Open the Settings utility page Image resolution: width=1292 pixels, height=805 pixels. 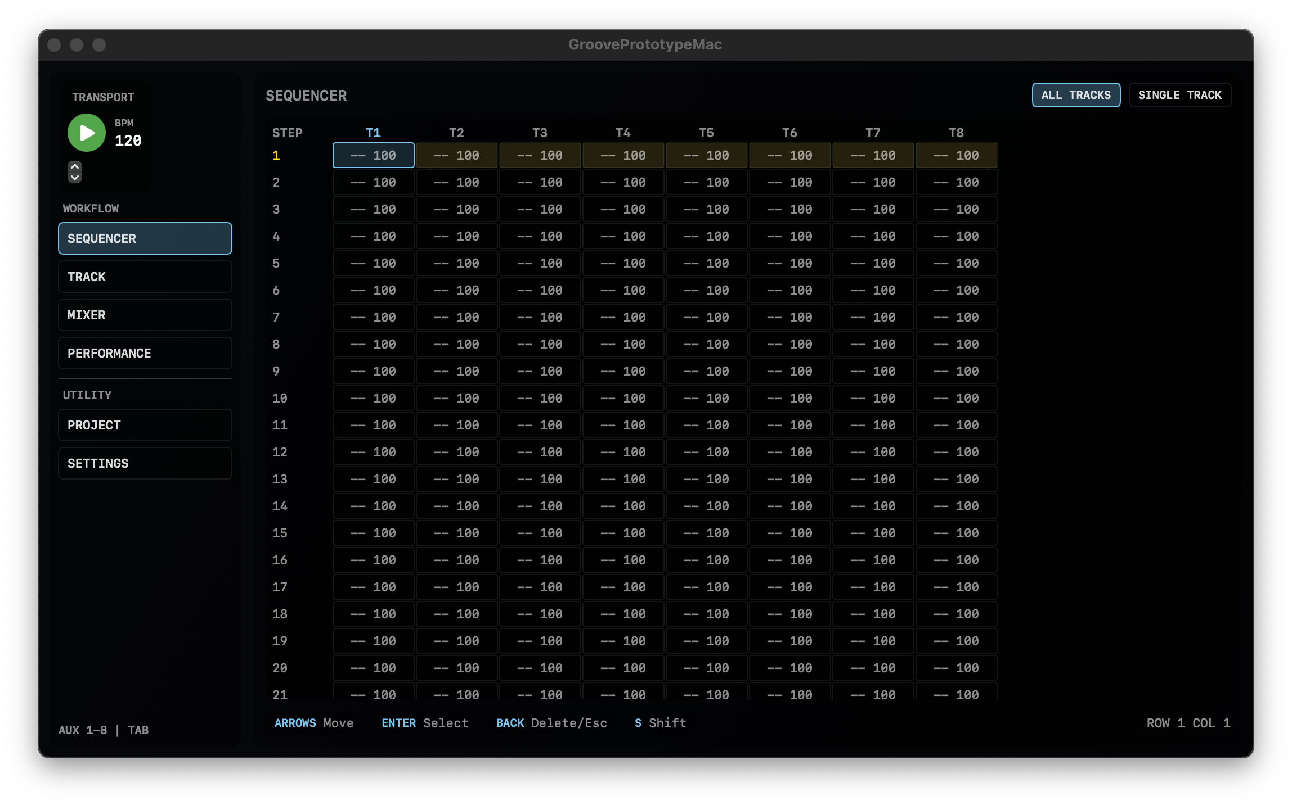click(x=145, y=463)
